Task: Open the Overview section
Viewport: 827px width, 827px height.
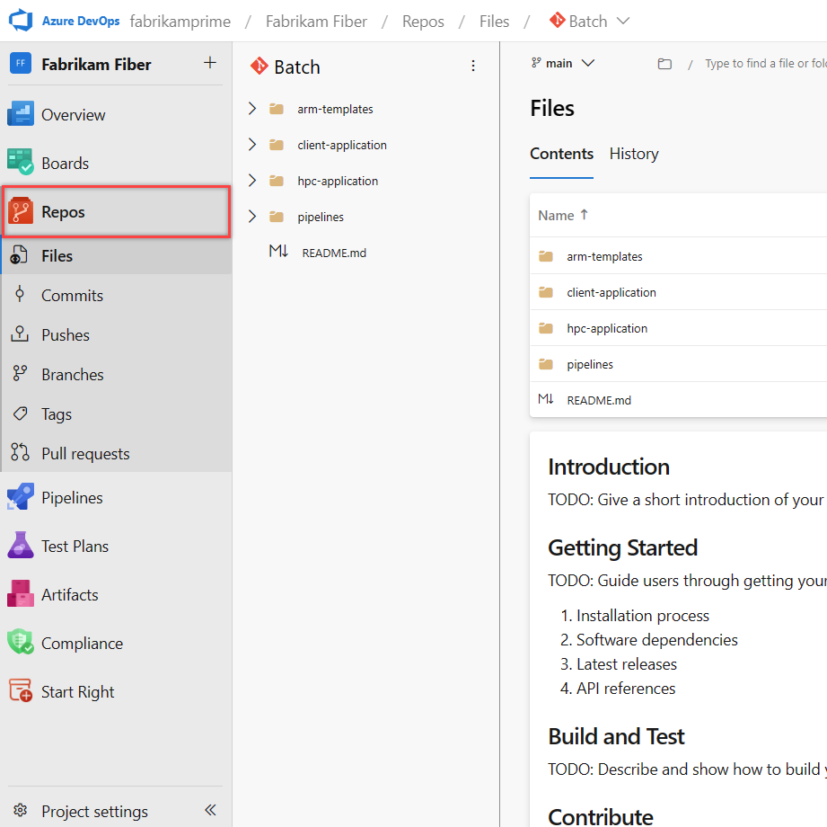Action: coord(72,114)
